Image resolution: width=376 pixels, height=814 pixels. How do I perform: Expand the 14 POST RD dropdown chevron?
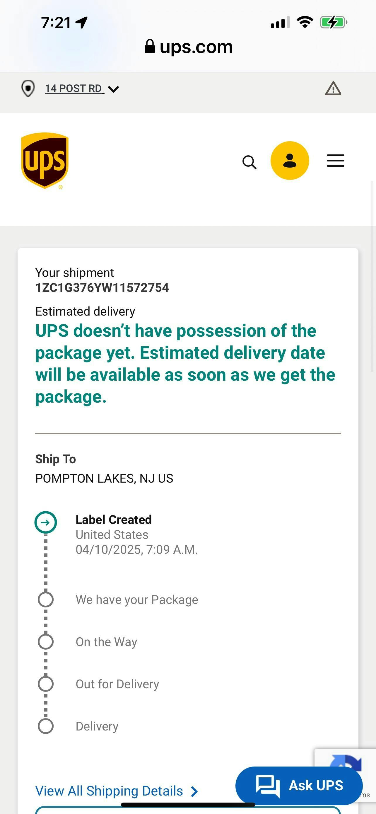tap(113, 89)
